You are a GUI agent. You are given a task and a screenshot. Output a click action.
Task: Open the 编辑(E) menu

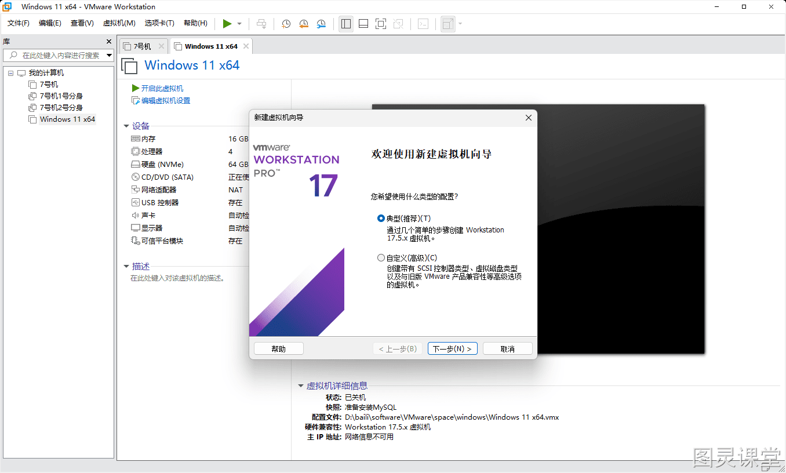tap(50, 23)
